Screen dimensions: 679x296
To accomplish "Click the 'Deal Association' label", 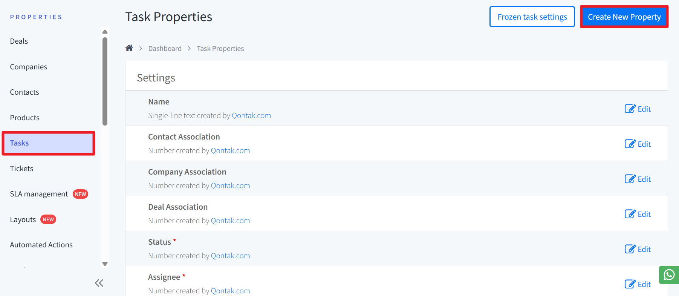I will click(x=178, y=207).
